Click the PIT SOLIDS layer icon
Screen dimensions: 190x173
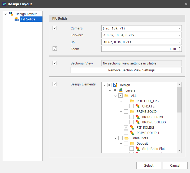coord(132,127)
